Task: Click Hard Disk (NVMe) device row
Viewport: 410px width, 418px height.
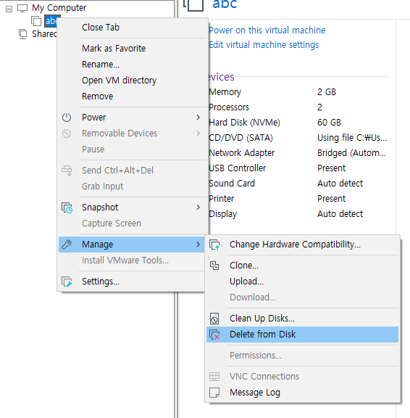Action: pos(299,123)
